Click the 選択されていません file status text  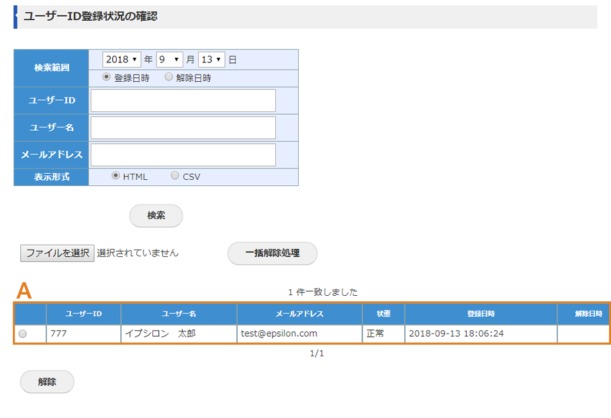pos(138,253)
